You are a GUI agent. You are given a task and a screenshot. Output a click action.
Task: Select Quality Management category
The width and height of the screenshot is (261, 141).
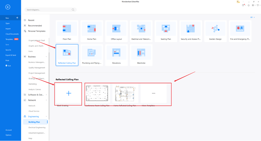[37, 68]
